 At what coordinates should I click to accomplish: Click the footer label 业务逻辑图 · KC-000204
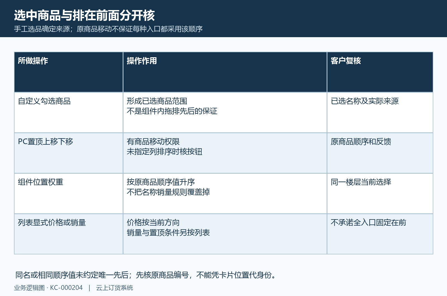48,288
